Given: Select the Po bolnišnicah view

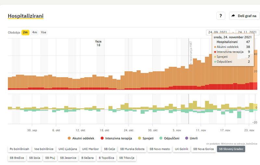Looking at the screenshot, I should click(19, 149).
